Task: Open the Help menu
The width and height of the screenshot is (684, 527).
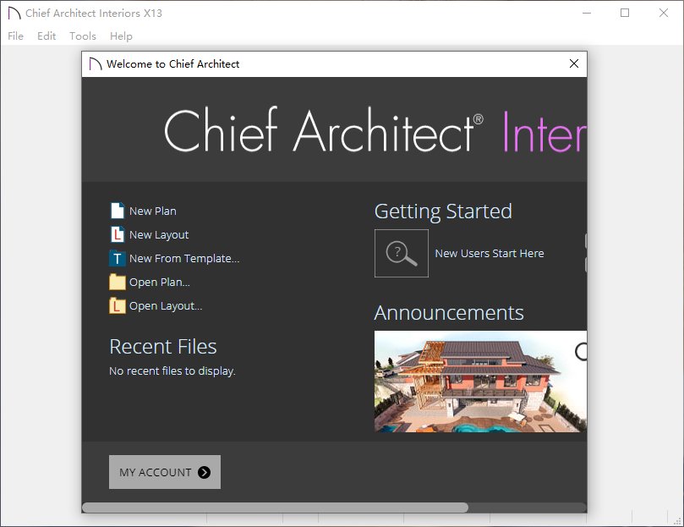Action: coord(121,36)
